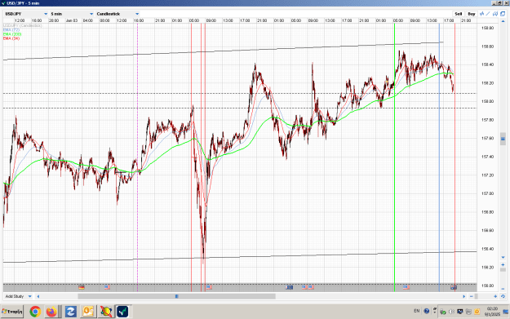Open the 5 min timeframe dropdown
The height and width of the screenshot is (319, 510).
(x=72, y=14)
